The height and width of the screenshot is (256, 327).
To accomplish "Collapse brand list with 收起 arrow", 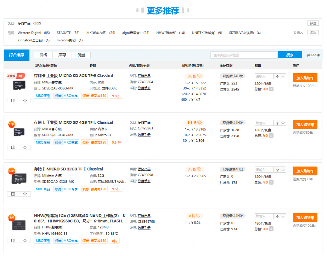I will (299, 33).
